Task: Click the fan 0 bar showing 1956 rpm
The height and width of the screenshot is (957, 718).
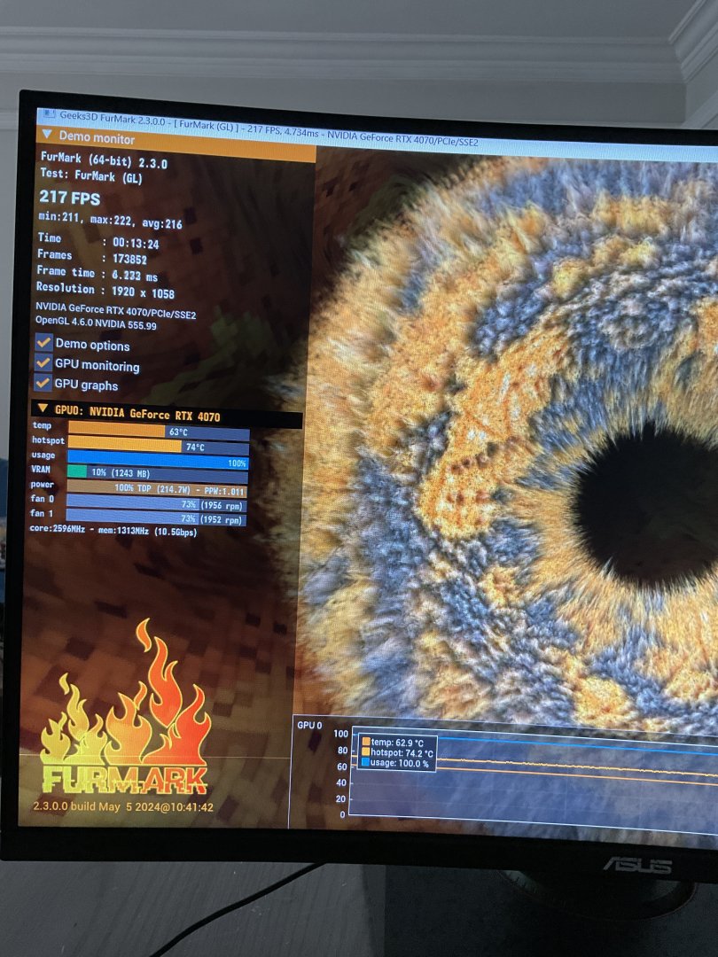Action: pos(156,504)
